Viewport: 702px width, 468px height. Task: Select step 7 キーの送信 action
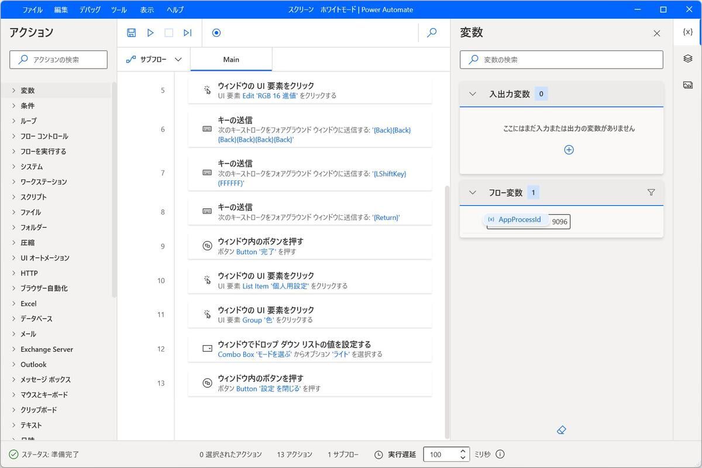(x=310, y=173)
